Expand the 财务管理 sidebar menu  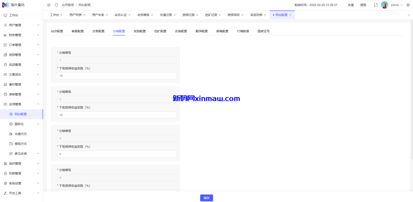pos(22,35)
